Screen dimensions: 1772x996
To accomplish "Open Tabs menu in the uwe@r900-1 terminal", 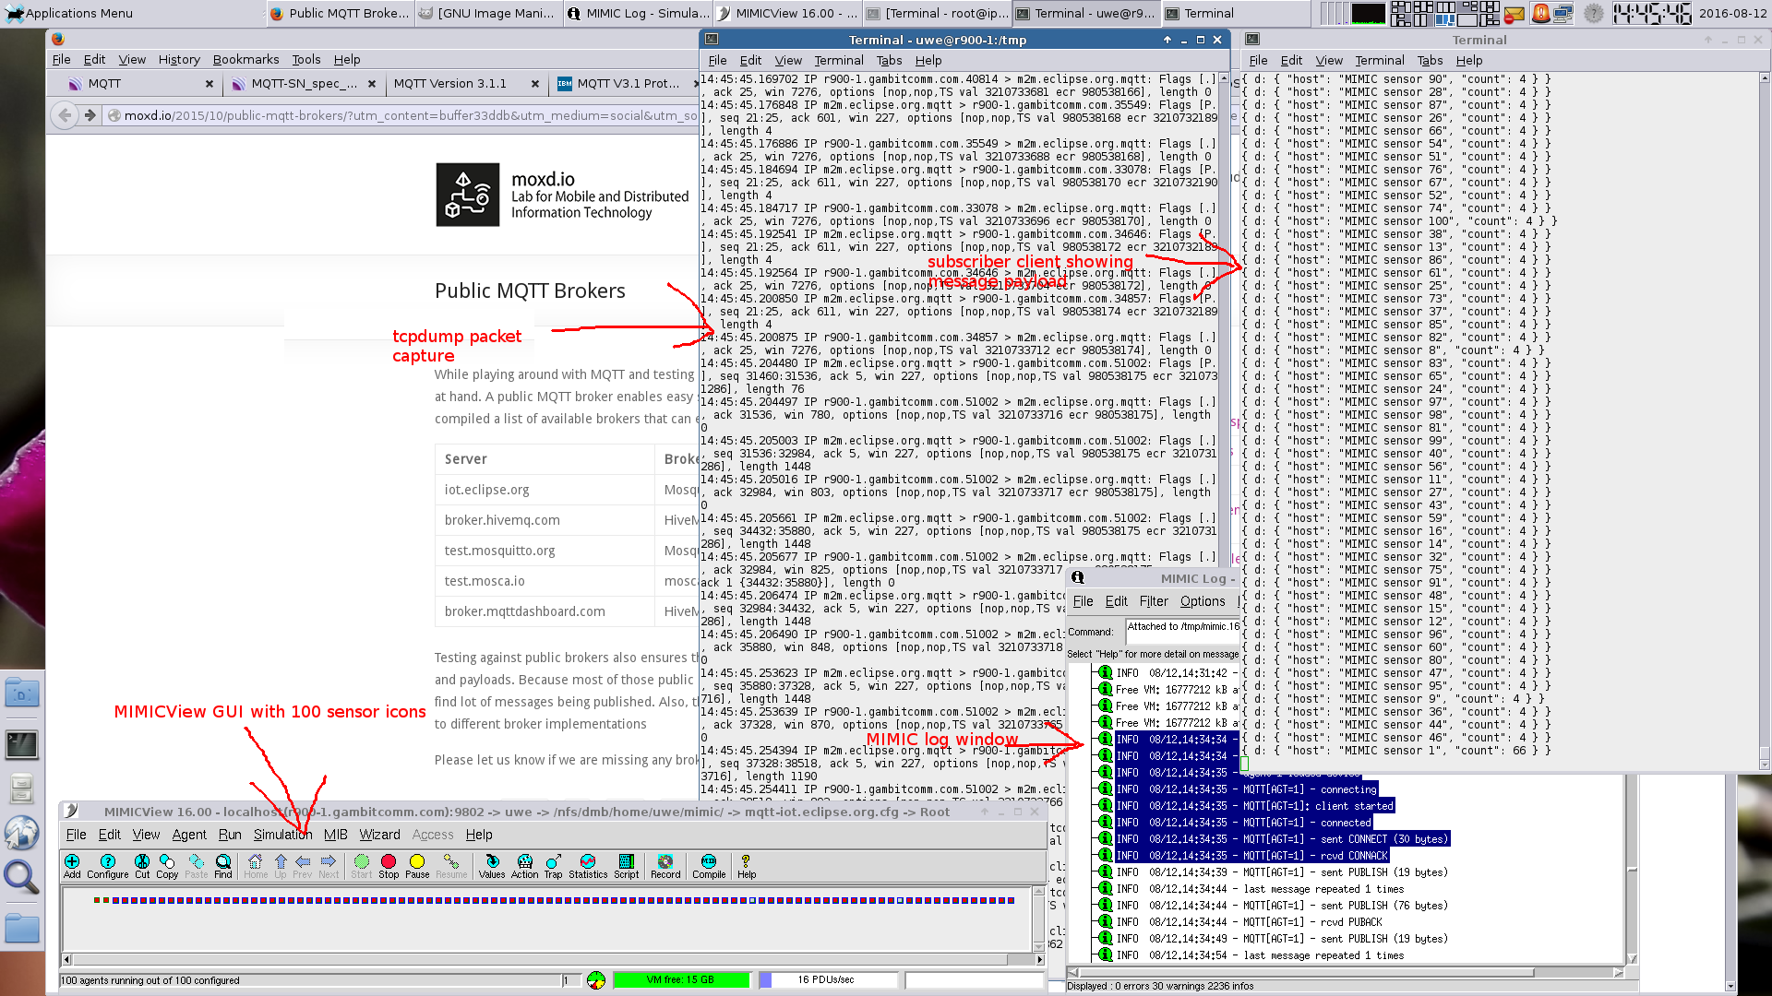I will click(x=889, y=60).
